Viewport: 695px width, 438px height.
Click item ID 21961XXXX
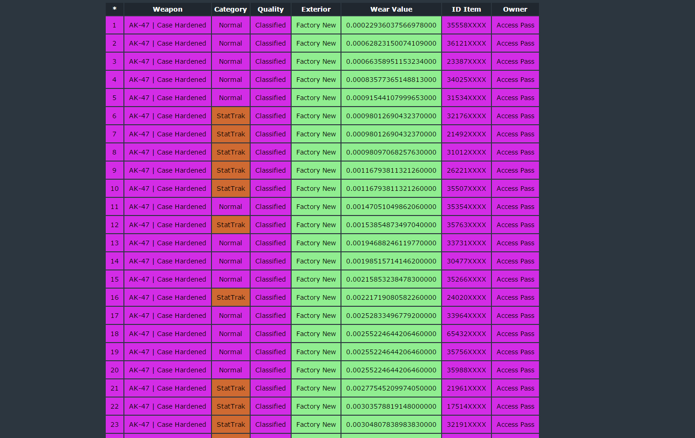(466, 388)
